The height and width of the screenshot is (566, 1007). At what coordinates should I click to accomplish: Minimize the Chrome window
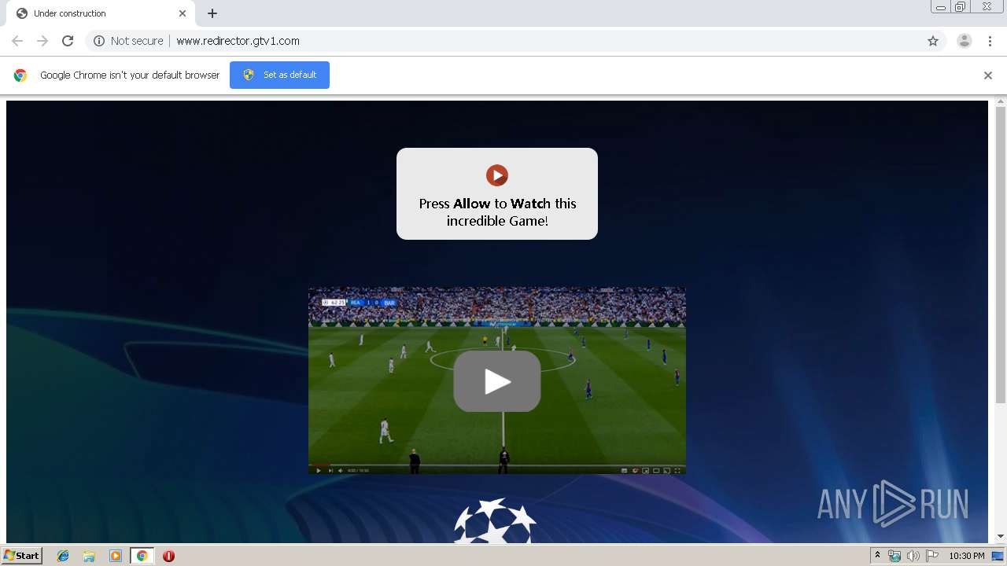[941, 7]
